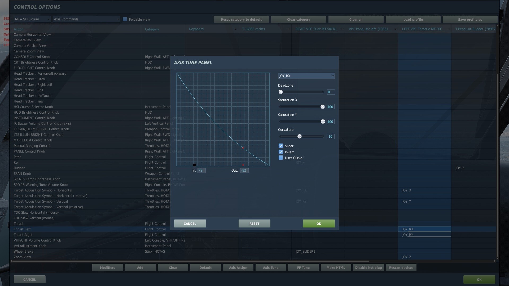Click the Curvature slider handle
Screen dimensions: 509x286
click(300, 136)
